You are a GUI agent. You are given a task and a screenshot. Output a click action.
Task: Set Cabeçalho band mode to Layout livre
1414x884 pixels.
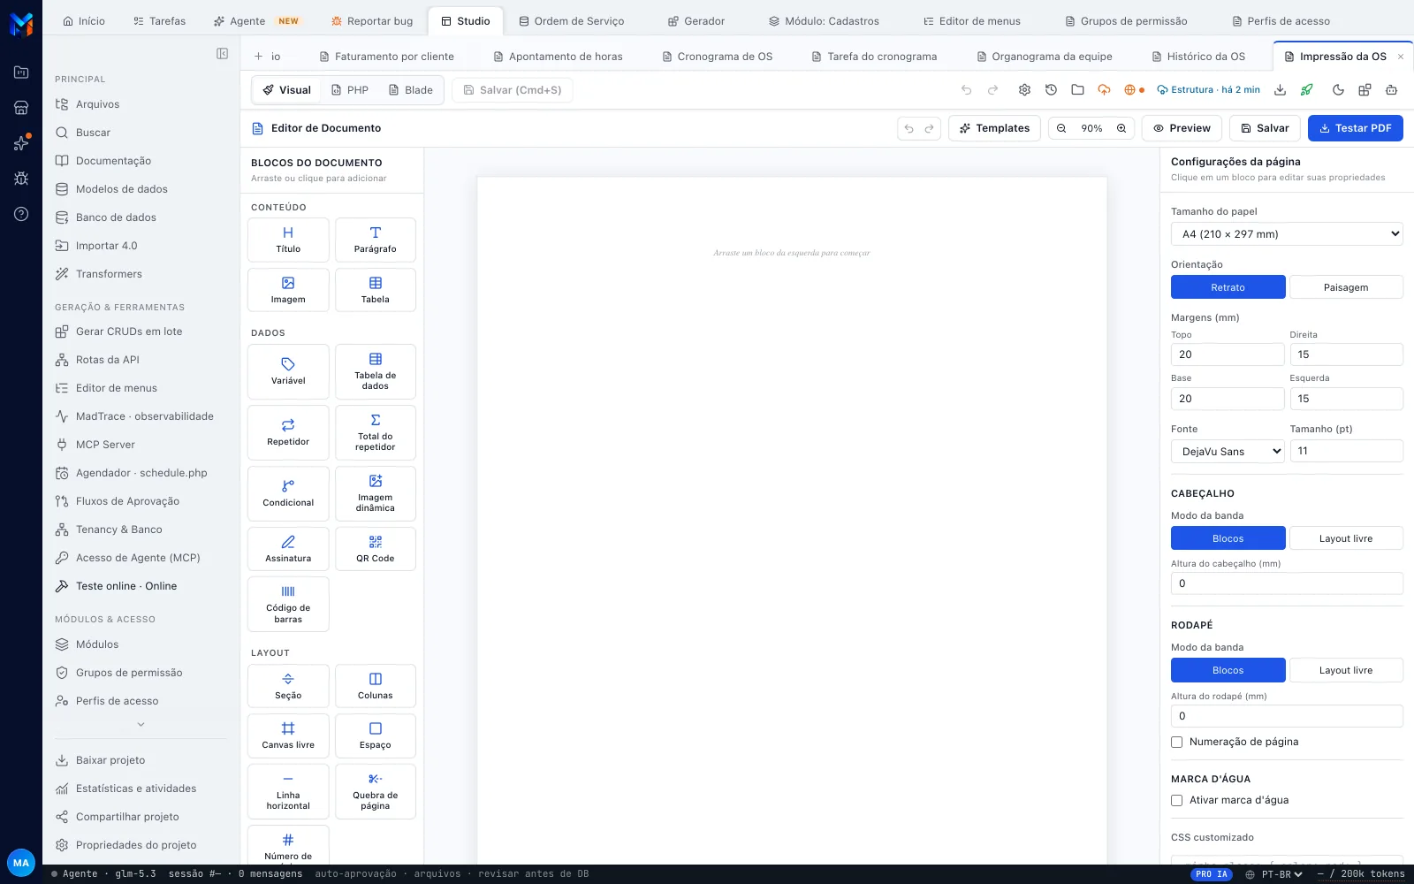[1346, 538]
